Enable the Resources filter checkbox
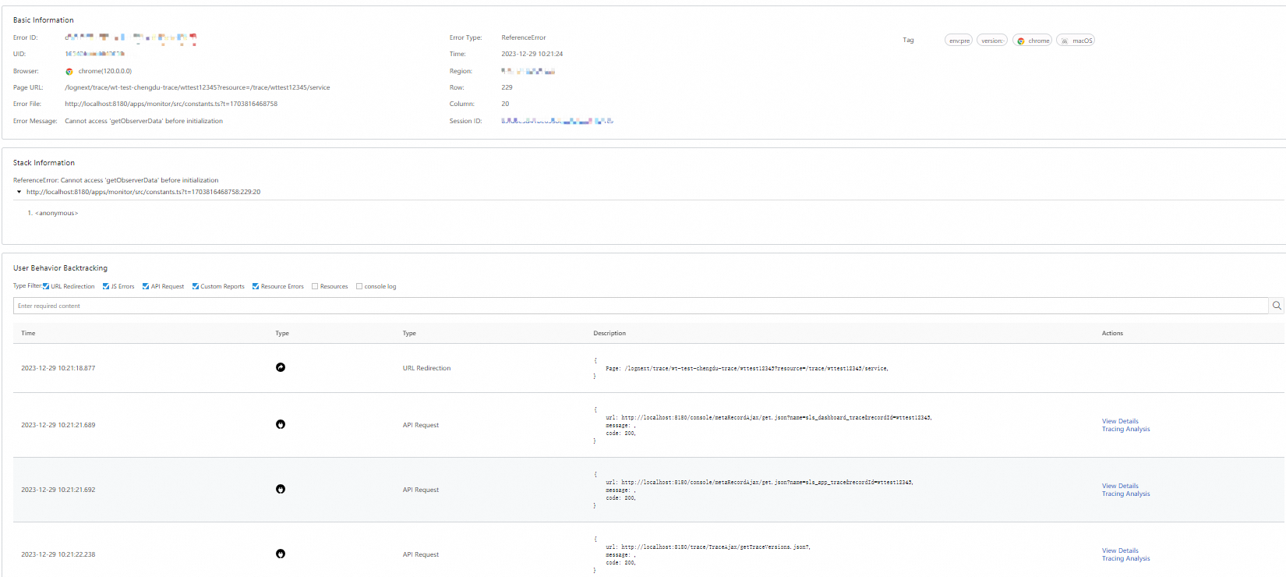 point(315,286)
